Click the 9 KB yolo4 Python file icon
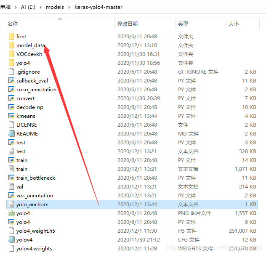The image size is (266, 255). click(x=11, y=222)
